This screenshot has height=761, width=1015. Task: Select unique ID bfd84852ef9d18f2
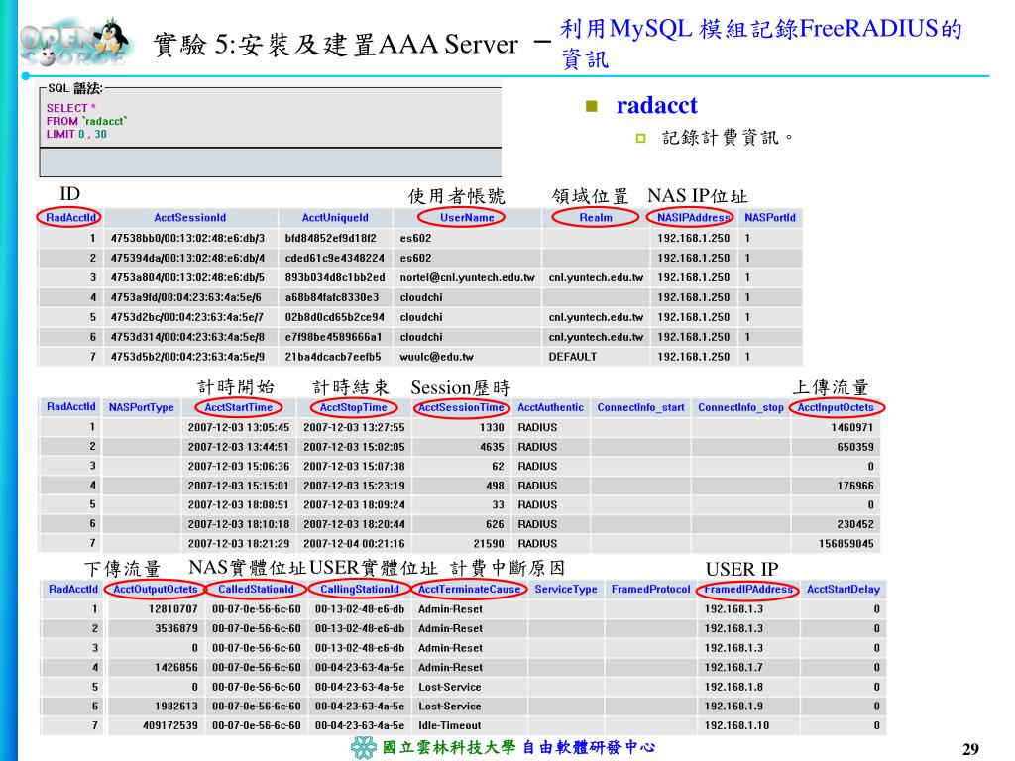pyautogui.click(x=330, y=238)
